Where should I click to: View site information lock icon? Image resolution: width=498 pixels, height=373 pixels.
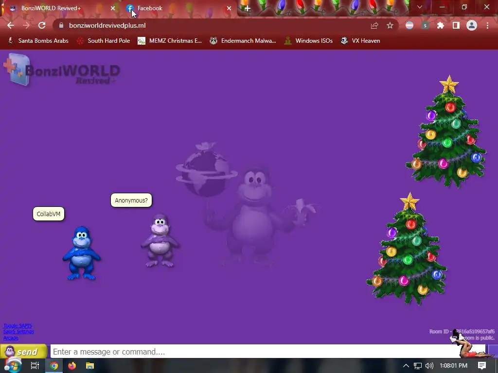point(61,25)
